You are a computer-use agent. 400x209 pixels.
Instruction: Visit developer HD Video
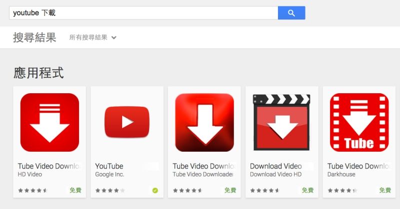(30, 175)
